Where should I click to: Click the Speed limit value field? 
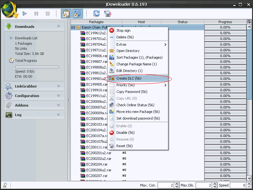coord(238,185)
